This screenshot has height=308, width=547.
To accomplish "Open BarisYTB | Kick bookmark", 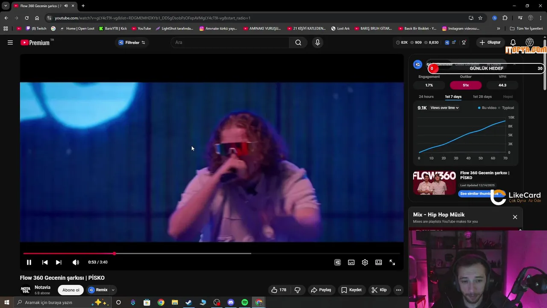I will pos(113,29).
